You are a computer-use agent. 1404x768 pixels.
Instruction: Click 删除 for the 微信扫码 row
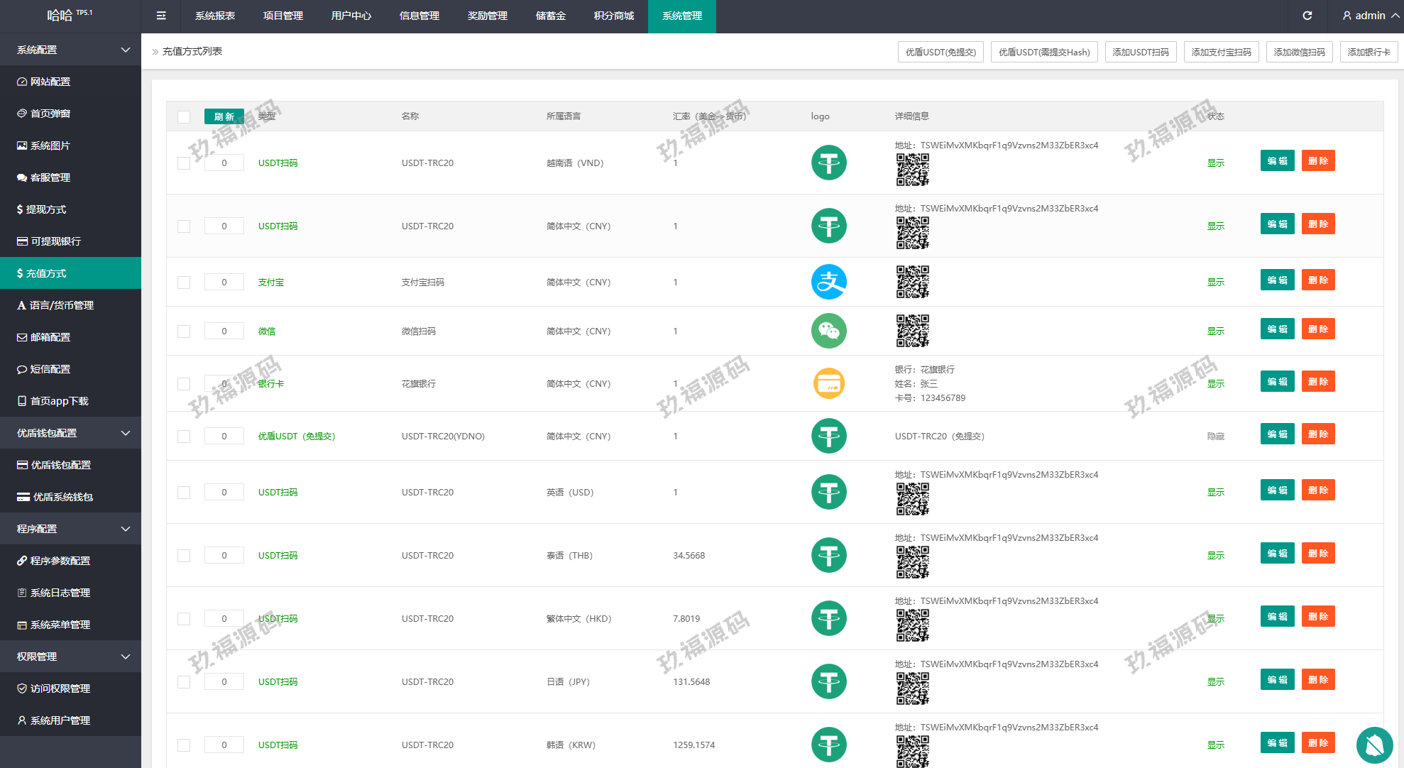click(x=1317, y=329)
